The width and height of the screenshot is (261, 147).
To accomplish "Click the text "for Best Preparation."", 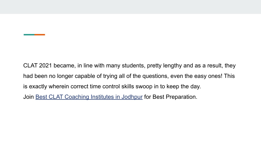I will coord(171,97).
